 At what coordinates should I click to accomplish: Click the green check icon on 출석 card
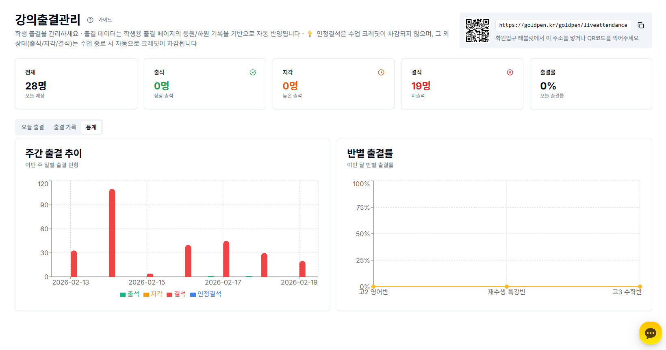click(253, 72)
